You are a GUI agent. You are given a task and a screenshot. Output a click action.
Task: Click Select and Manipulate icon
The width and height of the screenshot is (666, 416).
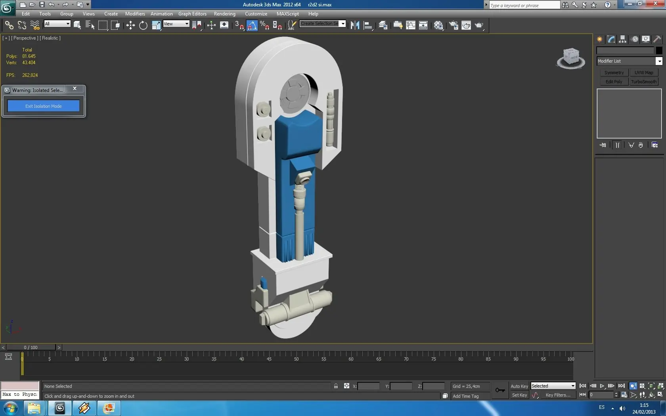[211, 25]
